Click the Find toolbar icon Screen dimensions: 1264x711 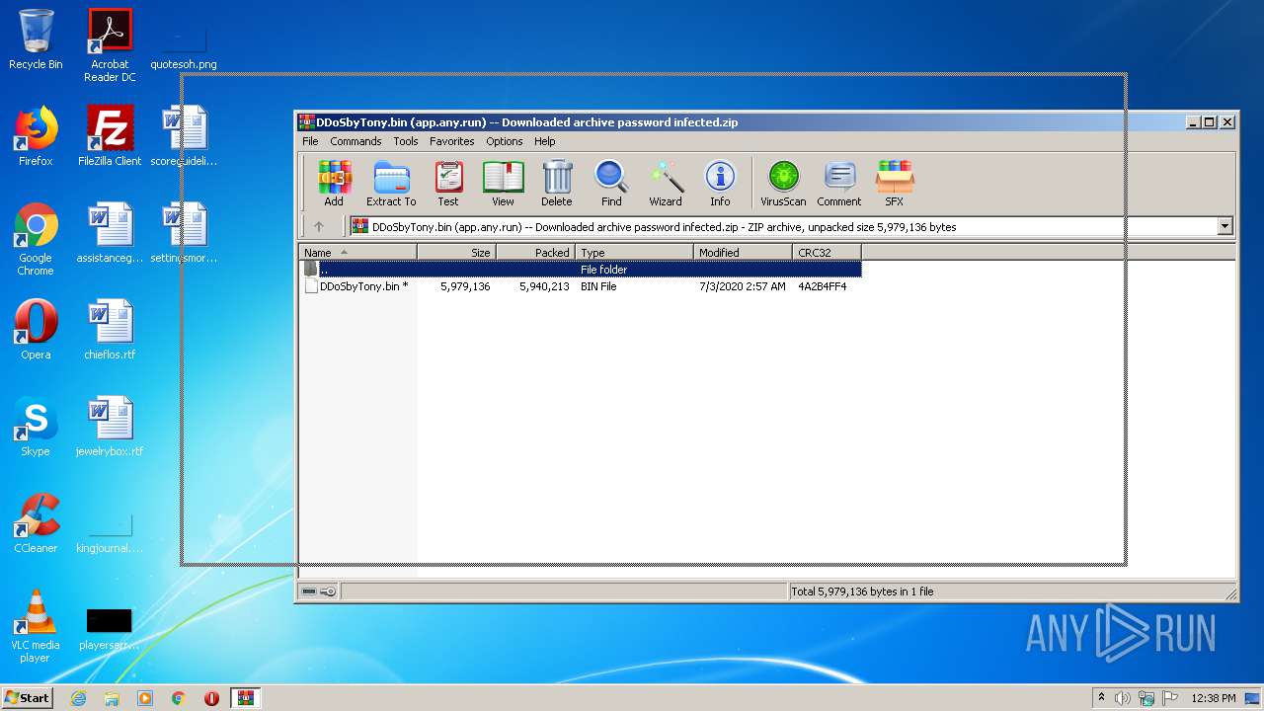[611, 184]
